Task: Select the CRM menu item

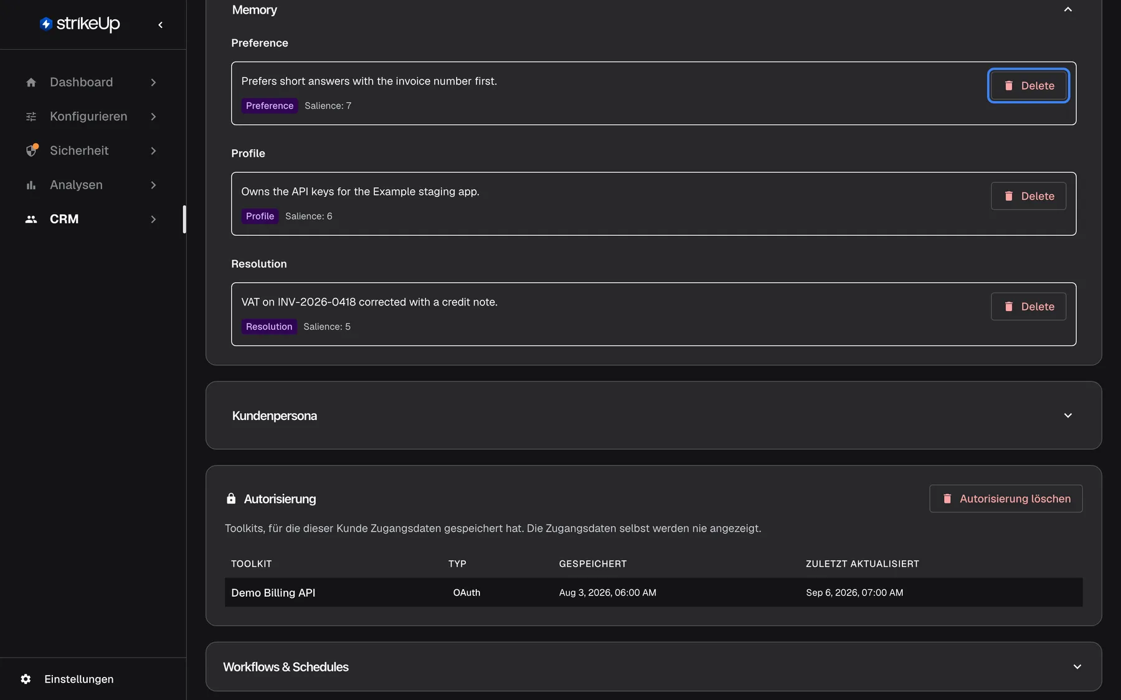Action: [92, 219]
